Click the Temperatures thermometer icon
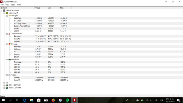Viewport: 183px width, 103px height. [9, 34]
